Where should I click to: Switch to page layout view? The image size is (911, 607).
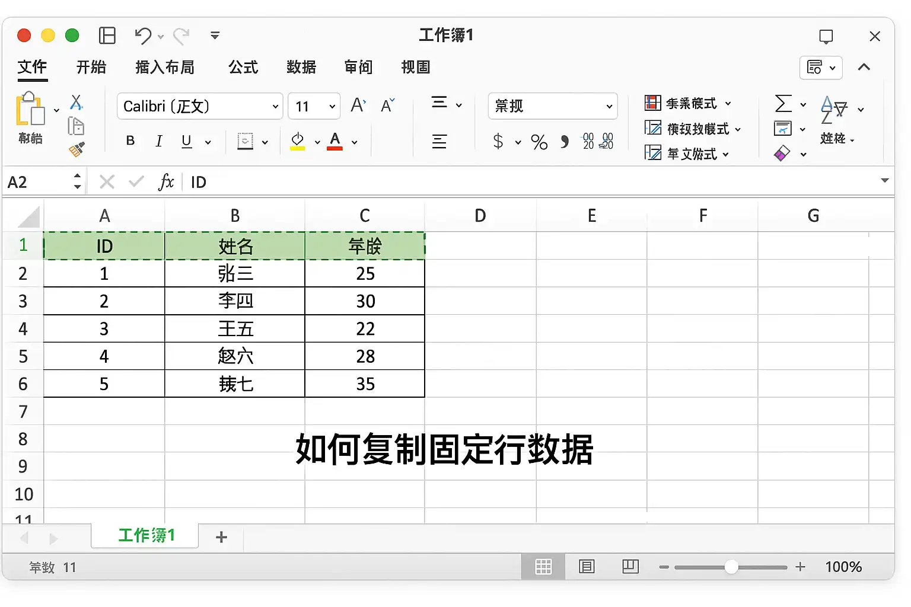pos(587,567)
